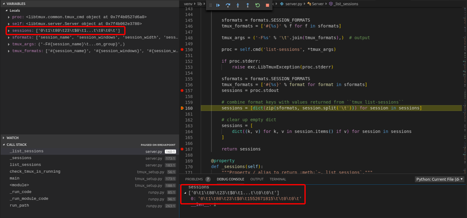The width and height of the screenshot is (467, 218).
Task: Select the _run_code stack frame
Action: click(89, 192)
